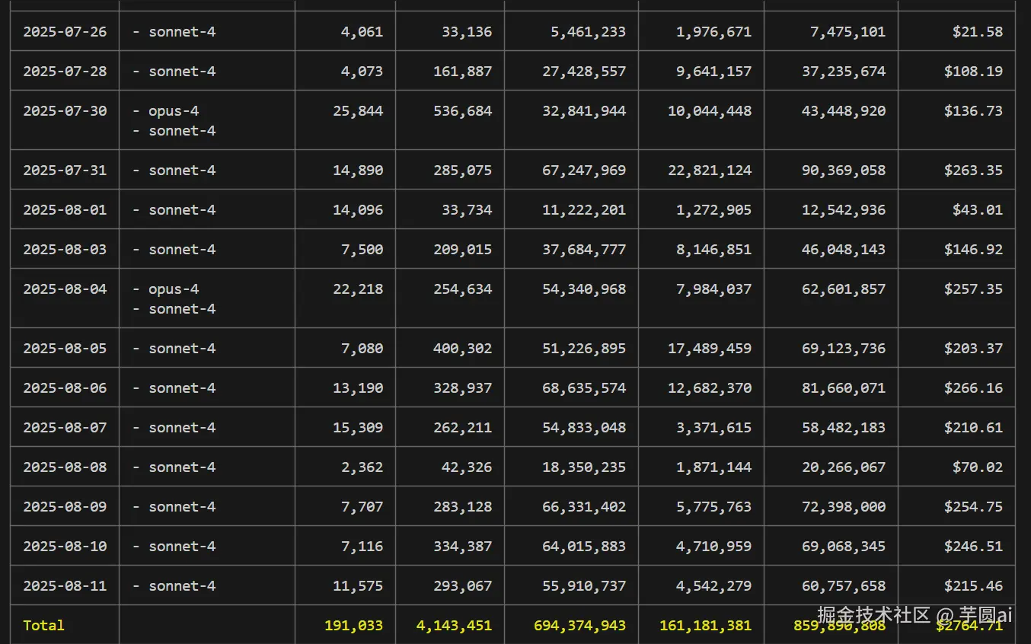
Task: Select the 81,660,071 total tokens value
Action: point(844,388)
